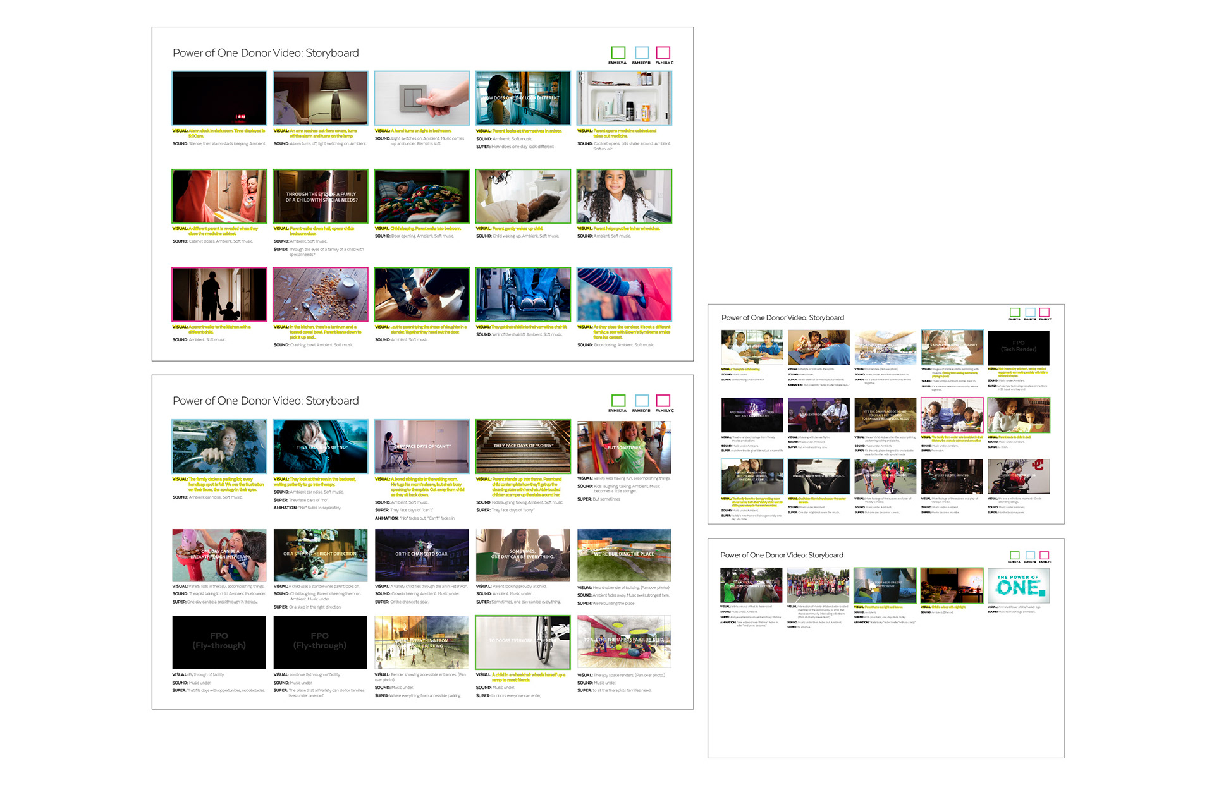Pick Family A green swatch on Power of ONE logo page
This screenshot has height=785, width=1214.
tap(1014, 555)
